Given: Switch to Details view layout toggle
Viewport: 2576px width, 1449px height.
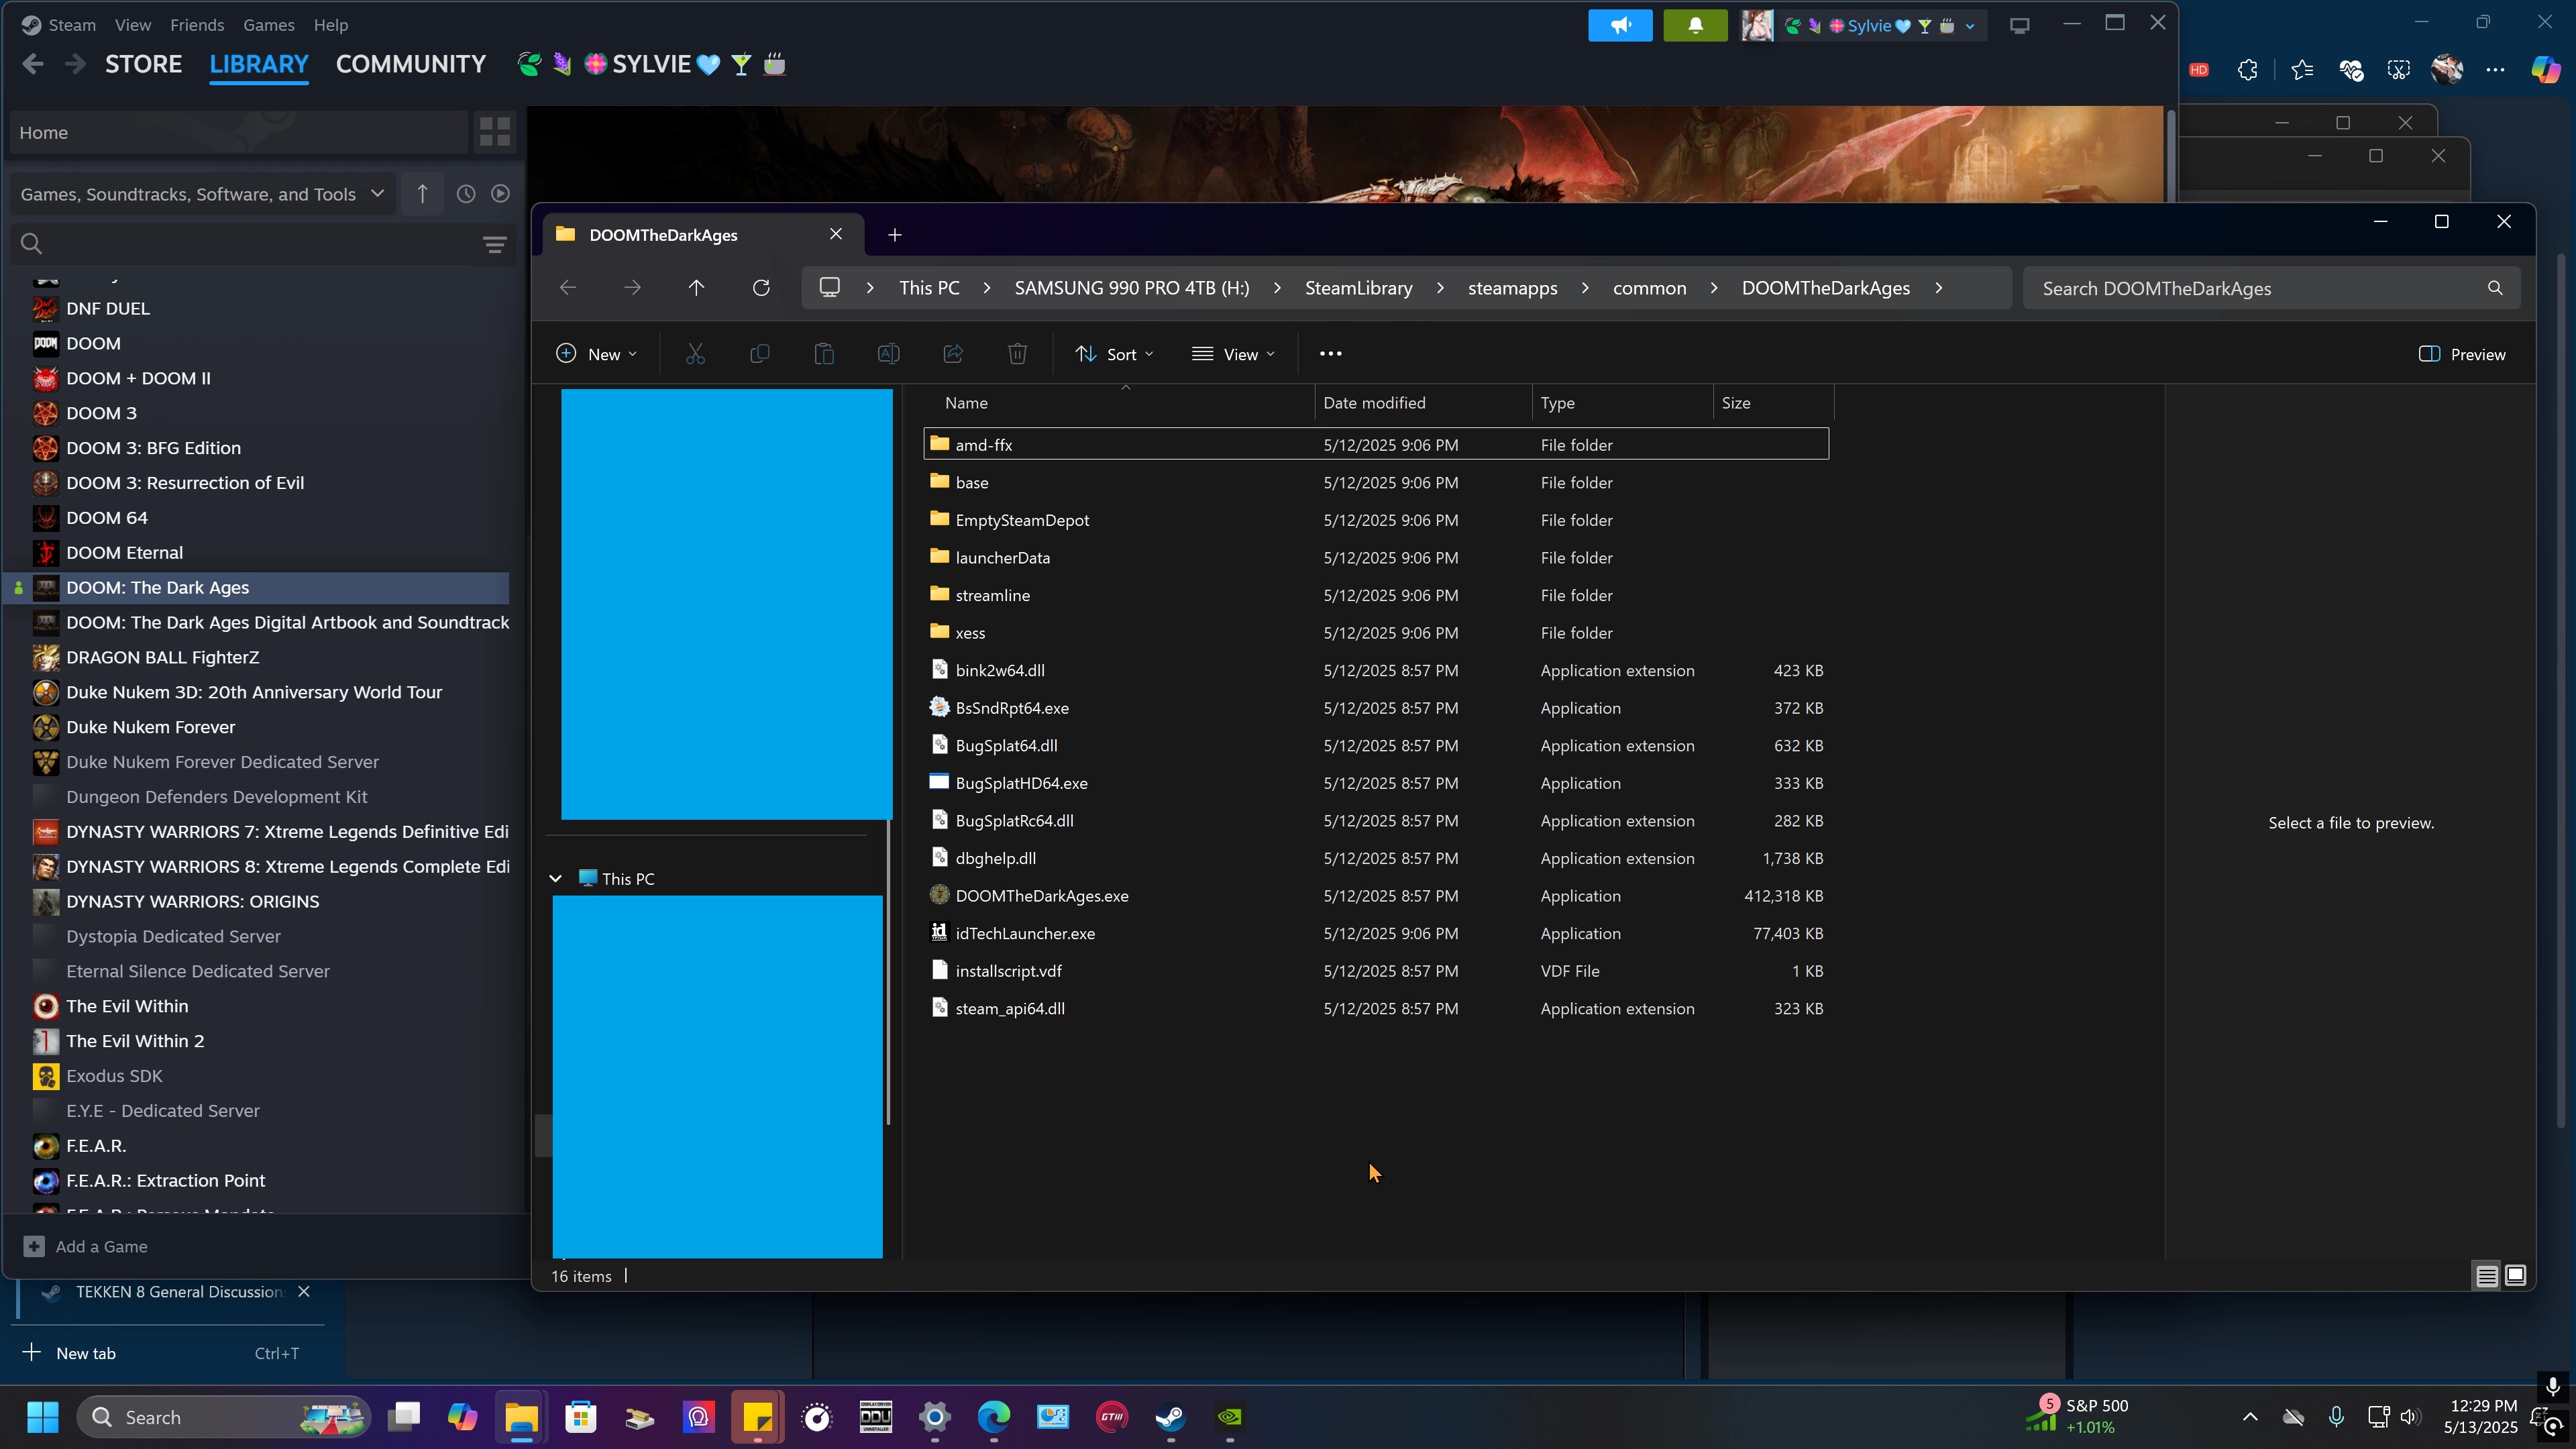Looking at the screenshot, I should pyautogui.click(x=2487, y=1275).
